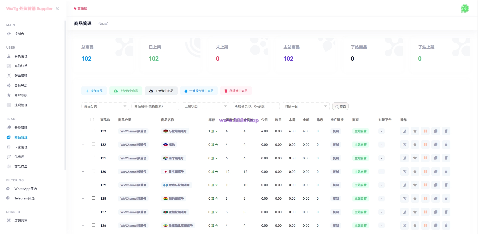478x234 pixels.
Task: Check the box for product 131
Action: 94,158
